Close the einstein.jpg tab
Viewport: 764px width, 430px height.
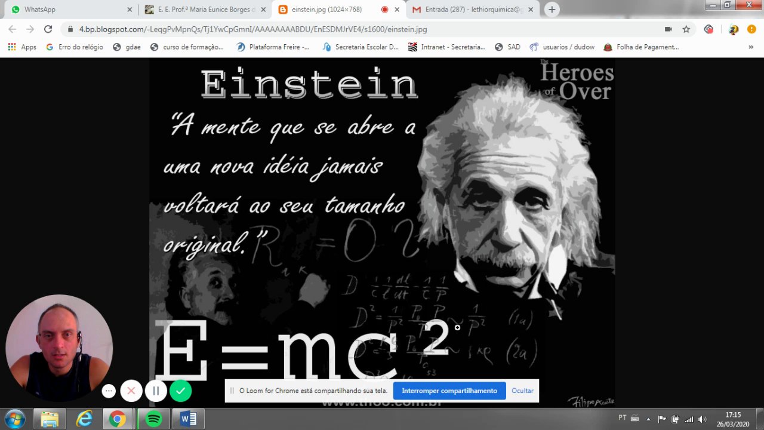397,10
